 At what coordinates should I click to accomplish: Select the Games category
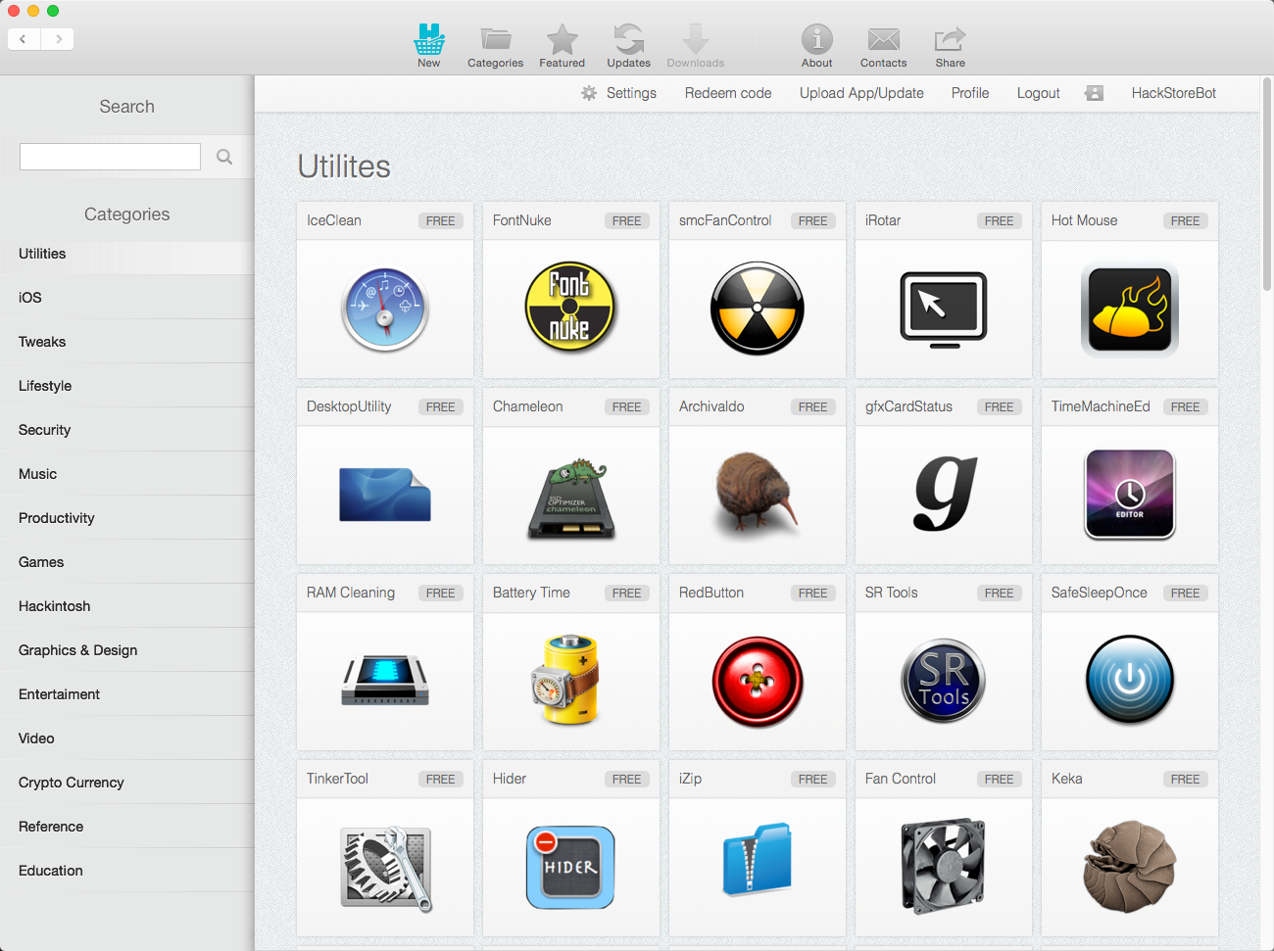127,562
